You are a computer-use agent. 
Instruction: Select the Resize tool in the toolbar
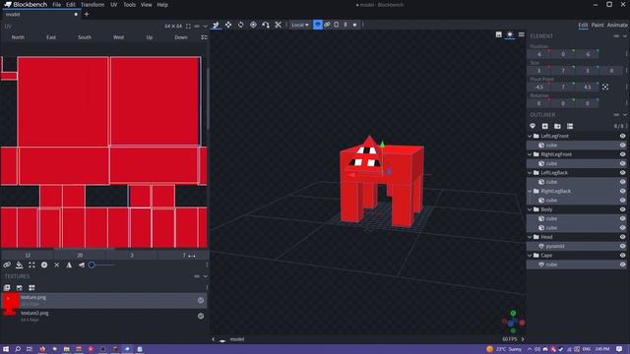point(228,25)
